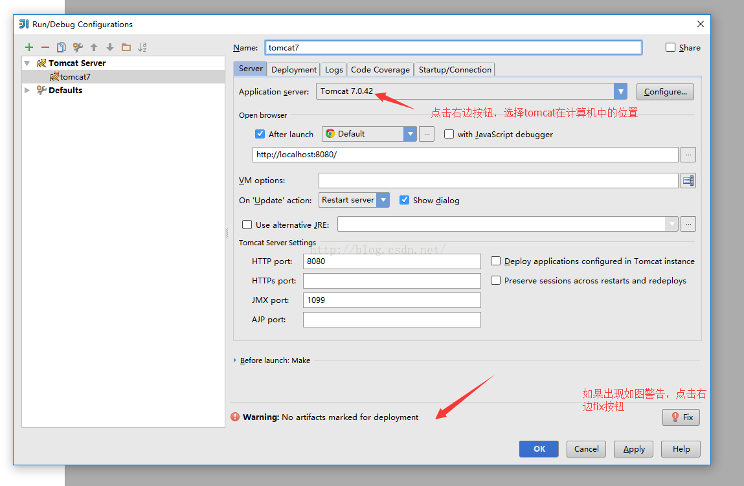Switch to Deployment tab
This screenshot has width=744, height=486.
294,70
